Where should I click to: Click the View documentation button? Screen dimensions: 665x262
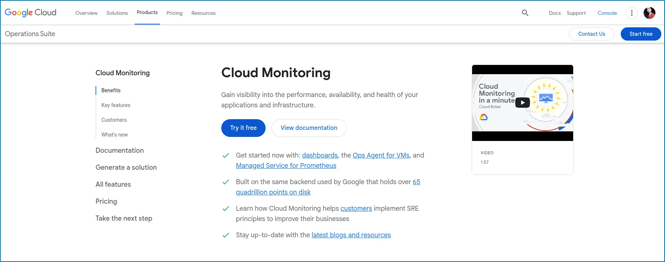click(309, 128)
